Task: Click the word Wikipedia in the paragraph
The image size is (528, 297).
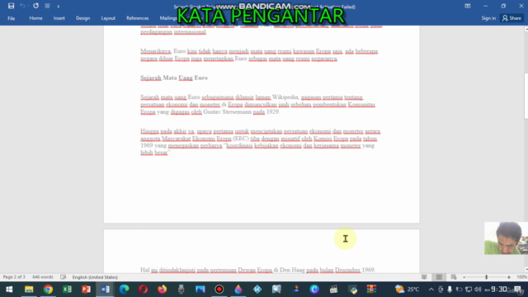Action: pos(285,97)
